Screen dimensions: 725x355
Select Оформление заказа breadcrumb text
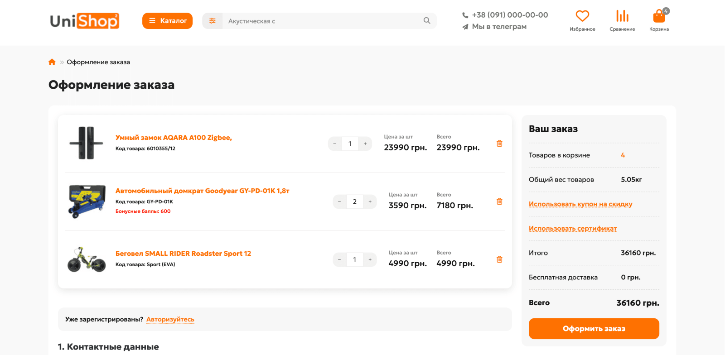tap(98, 62)
